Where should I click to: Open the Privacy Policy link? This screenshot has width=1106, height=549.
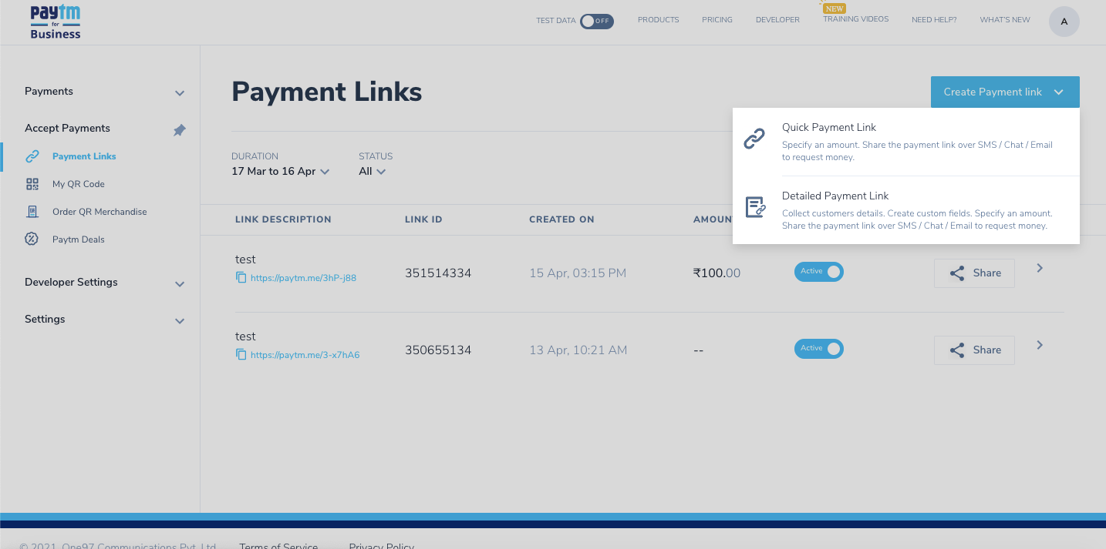(381, 546)
